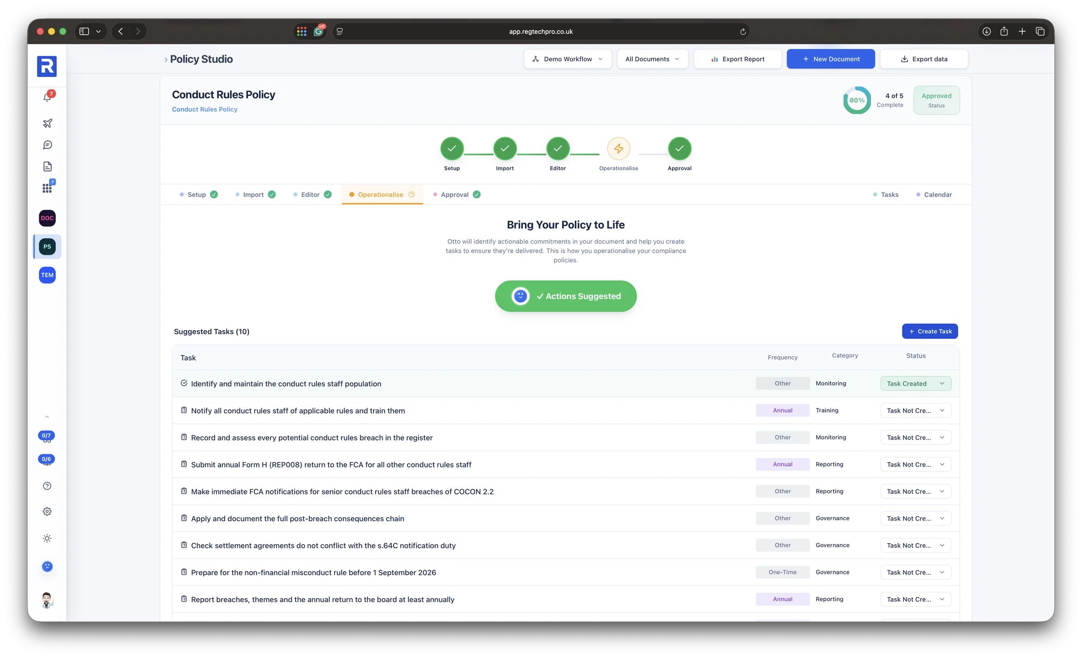Open the All Documents dropdown
This screenshot has width=1082, height=658.
652,59
